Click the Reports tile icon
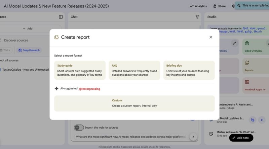The image size is (269, 149). pyautogui.click(x=247, y=63)
